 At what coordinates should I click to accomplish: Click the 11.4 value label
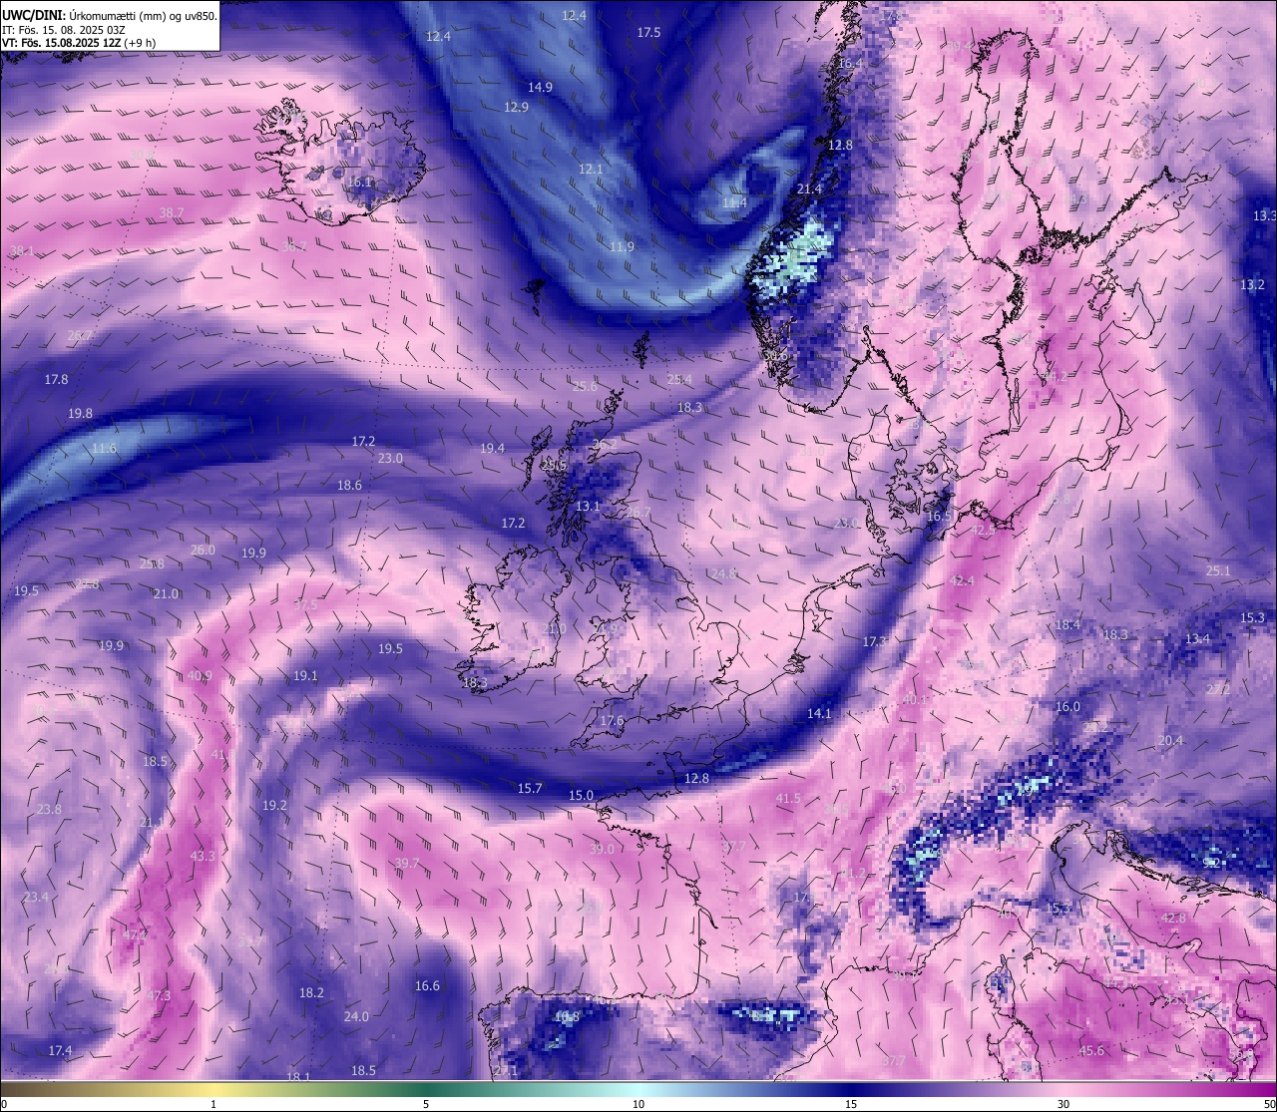734,202
